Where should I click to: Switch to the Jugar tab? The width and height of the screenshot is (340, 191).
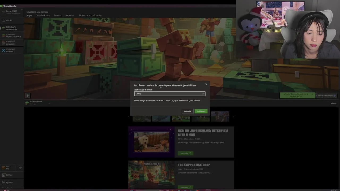(29, 15)
